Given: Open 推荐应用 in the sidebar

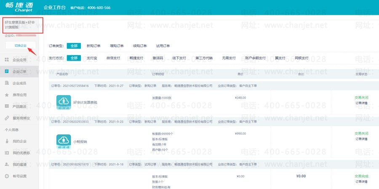Looking at the screenshot, I should click(19, 95).
